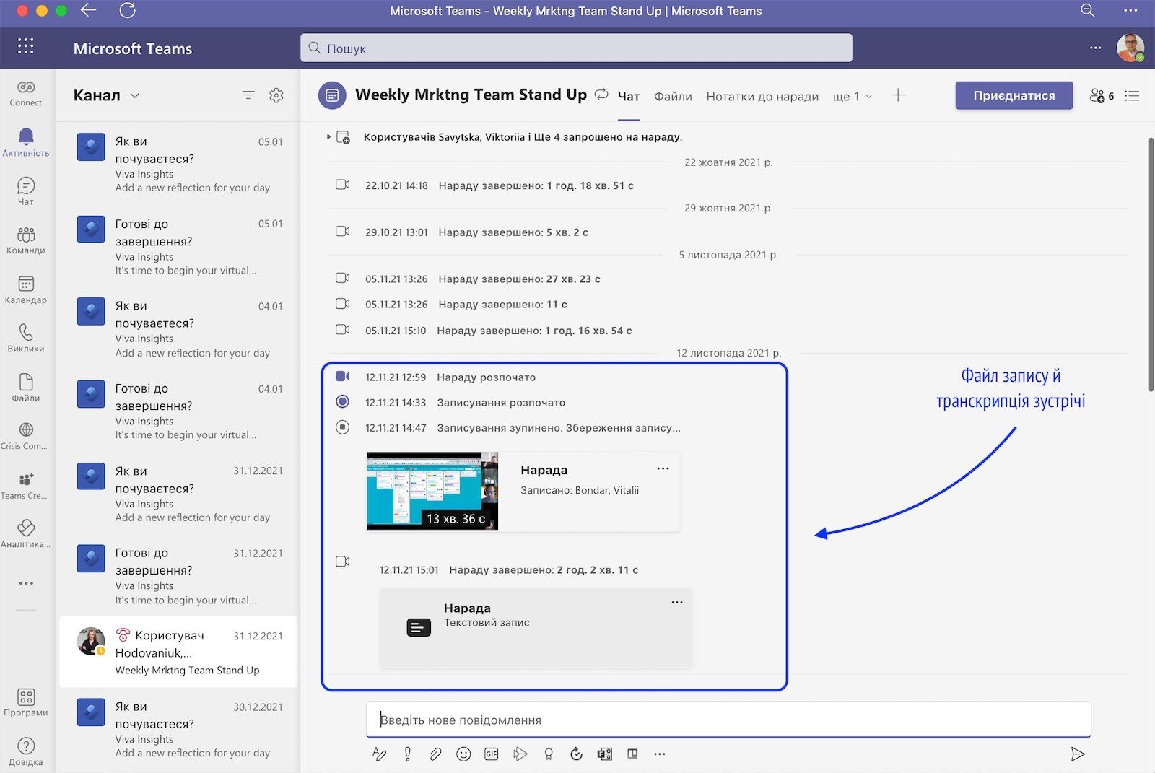This screenshot has width=1155, height=773.
Task: Open Чат in the left sidebar
Action: tap(26, 191)
